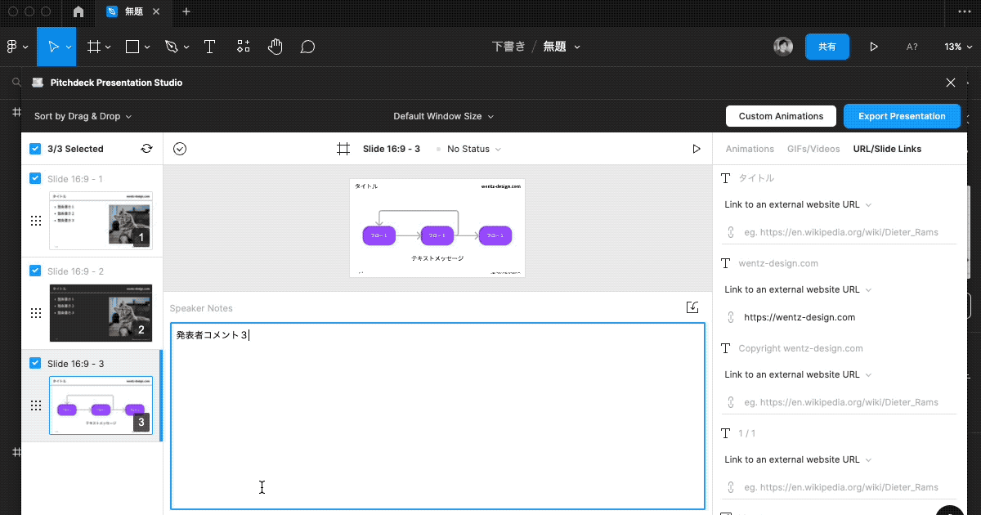
Task: Select the Move tool in the toolbar
Action: [x=55, y=47]
